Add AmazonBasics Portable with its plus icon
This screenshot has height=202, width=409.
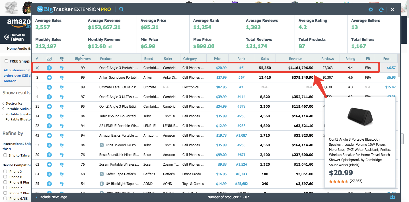click(x=49, y=136)
